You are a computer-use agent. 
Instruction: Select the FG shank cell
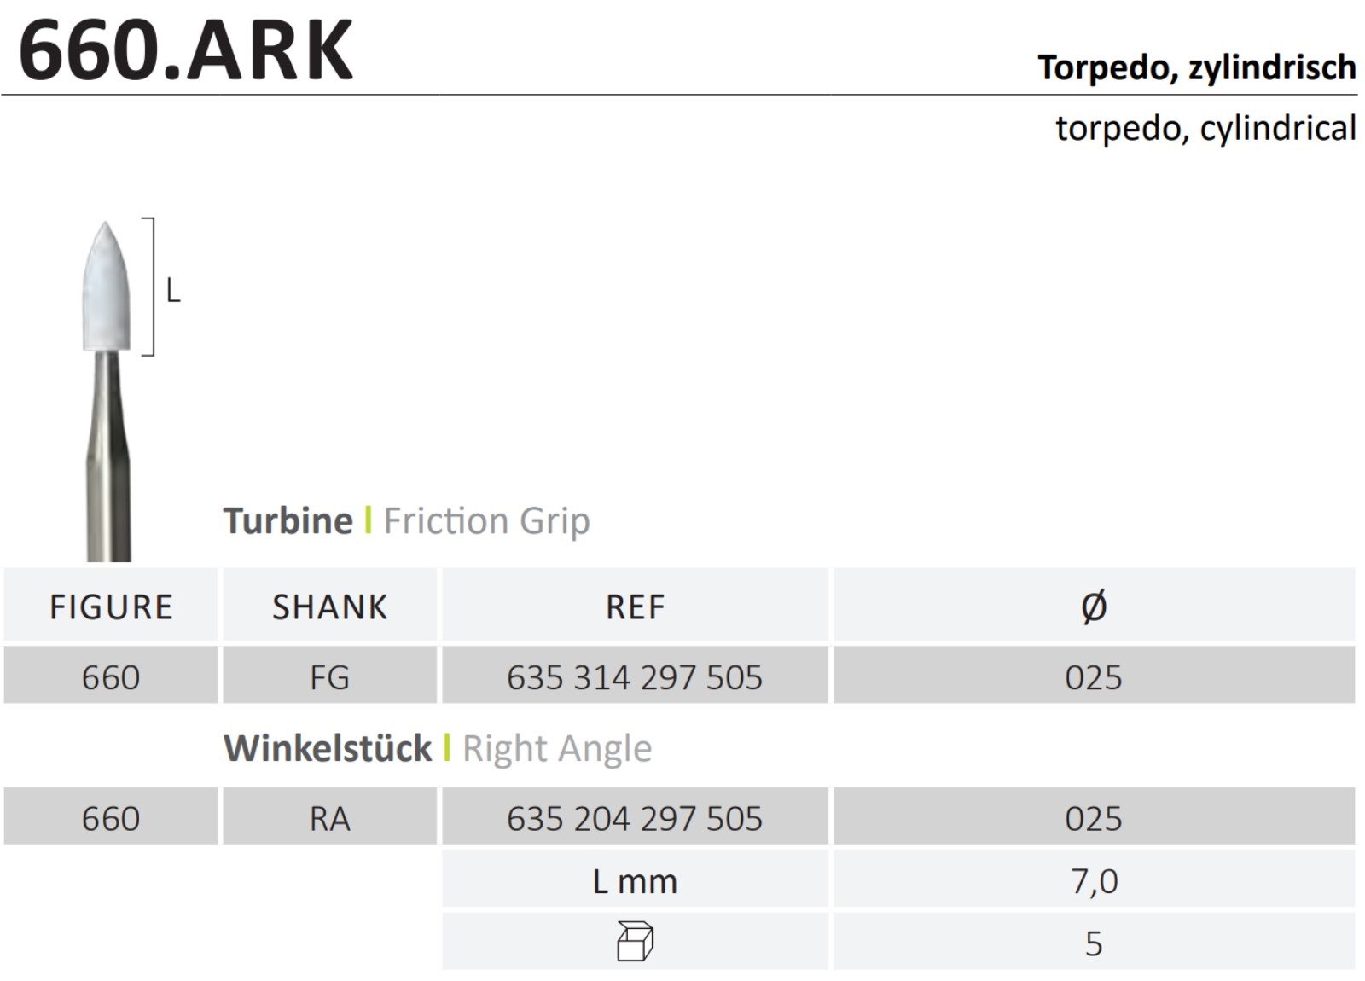click(x=329, y=677)
